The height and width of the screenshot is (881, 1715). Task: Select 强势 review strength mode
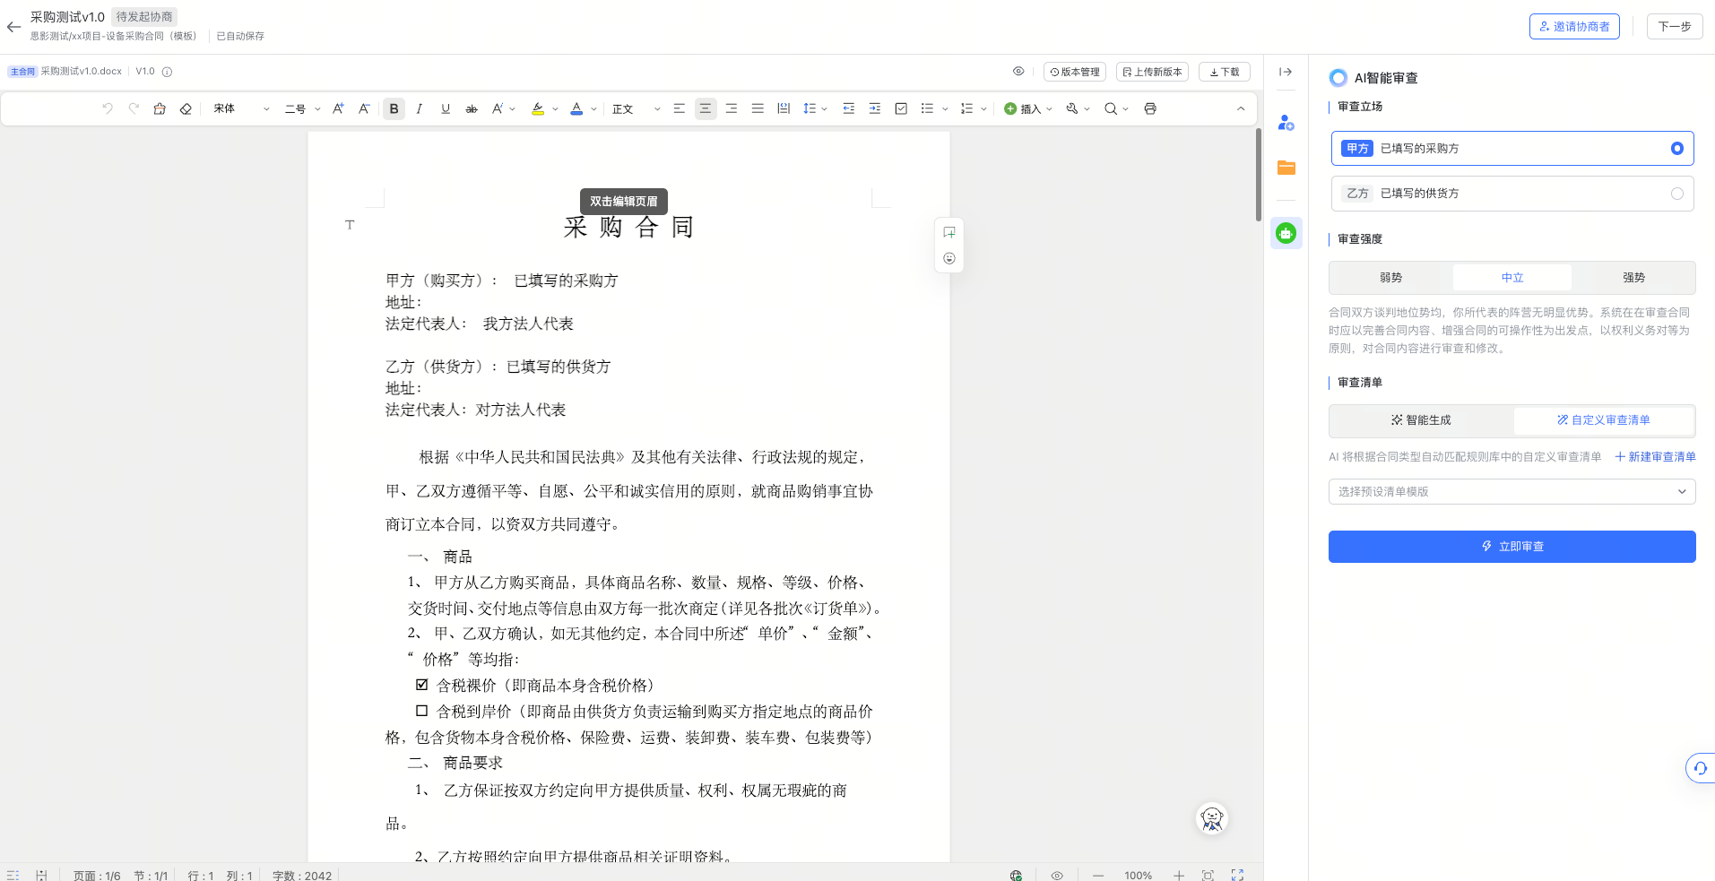pyautogui.click(x=1633, y=277)
